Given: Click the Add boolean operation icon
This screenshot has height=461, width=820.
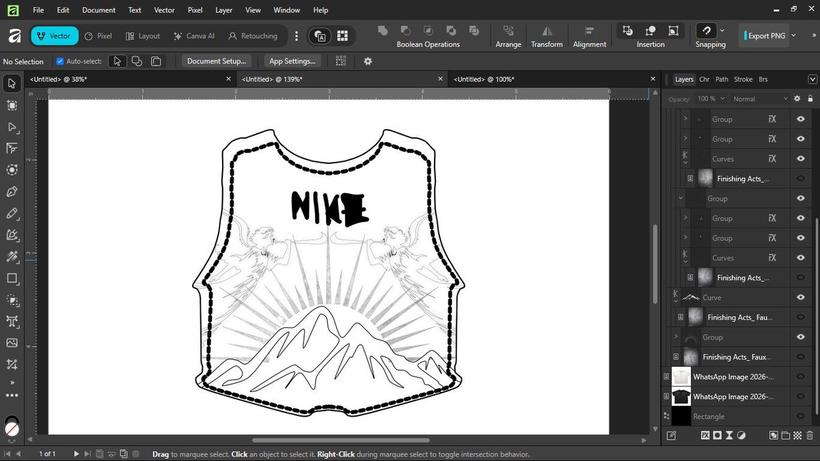Looking at the screenshot, I should [x=383, y=31].
